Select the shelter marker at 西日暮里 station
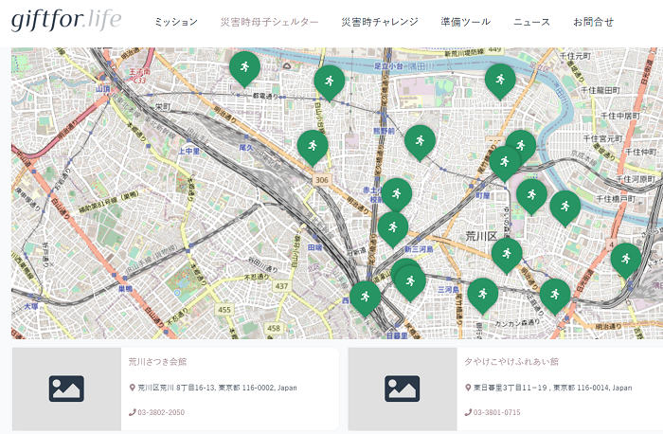 [x=365, y=297]
